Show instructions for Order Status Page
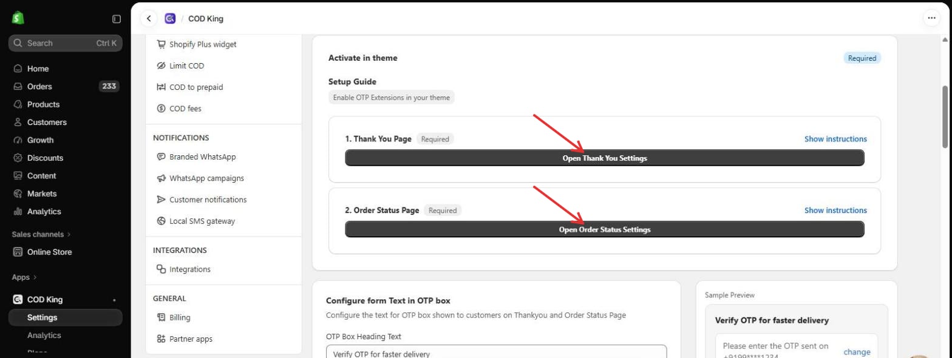 coord(835,211)
